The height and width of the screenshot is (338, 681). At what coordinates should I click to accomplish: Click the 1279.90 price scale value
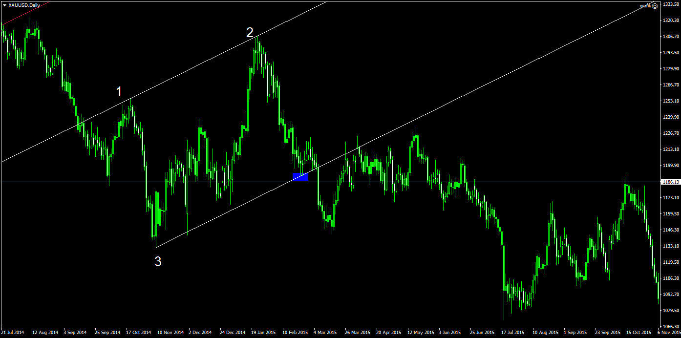coord(672,68)
